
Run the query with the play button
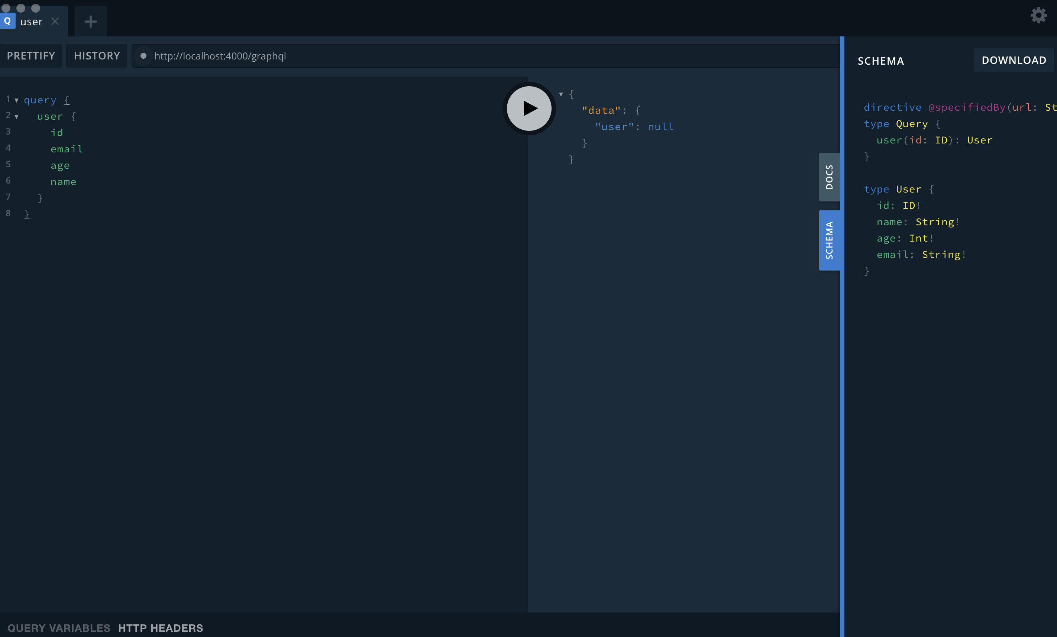pos(529,109)
